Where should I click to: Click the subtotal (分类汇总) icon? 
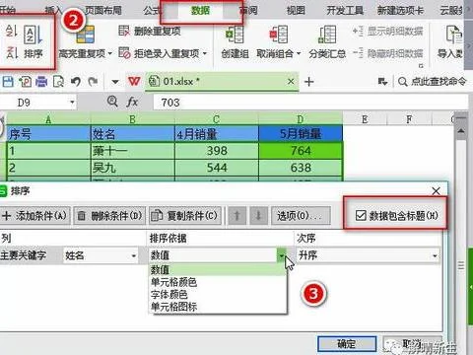(327, 35)
